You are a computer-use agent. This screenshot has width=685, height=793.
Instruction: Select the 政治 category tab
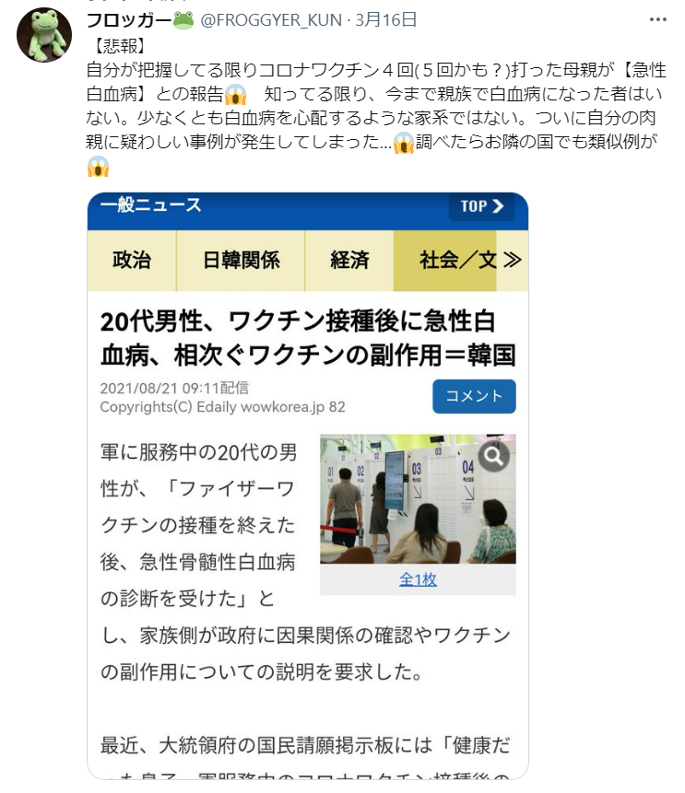click(x=132, y=261)
